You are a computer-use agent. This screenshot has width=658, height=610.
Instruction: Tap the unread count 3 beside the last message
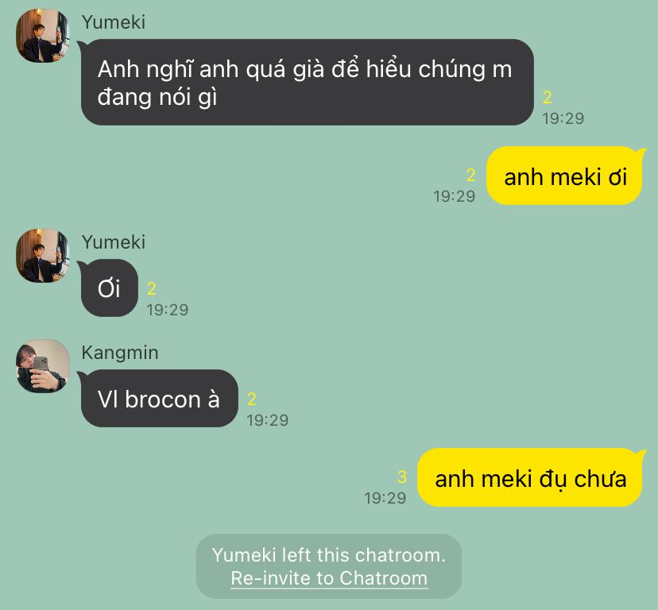[402, 477]
